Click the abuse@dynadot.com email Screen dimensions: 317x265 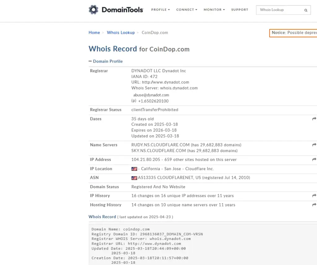(151, 95)
